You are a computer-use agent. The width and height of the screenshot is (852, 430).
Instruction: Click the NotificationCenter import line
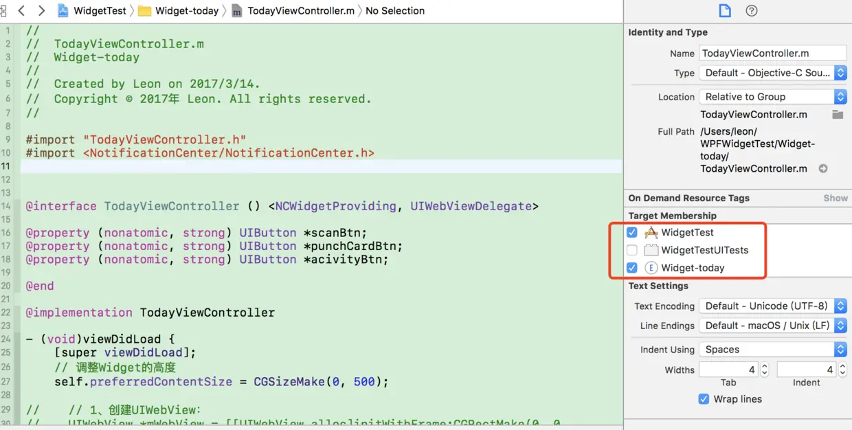(x=200, y=152)
